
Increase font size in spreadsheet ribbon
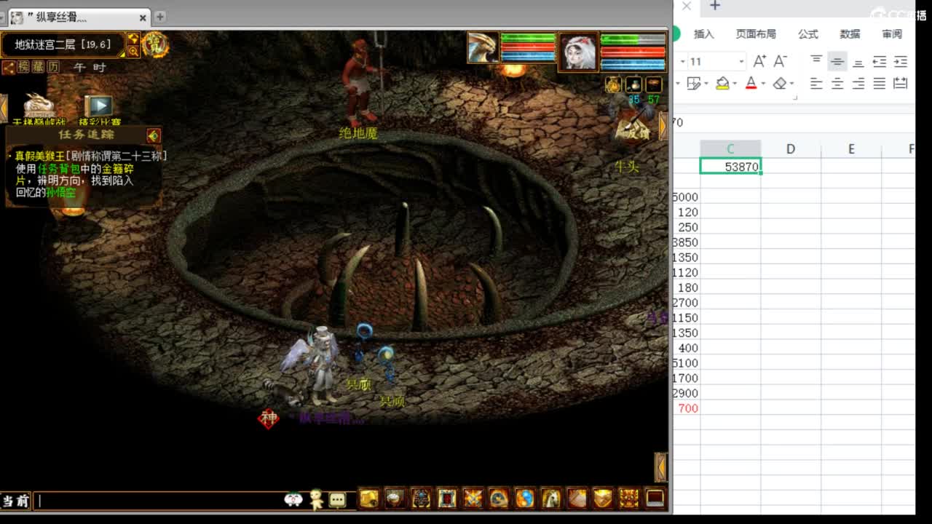click(759, 61)
